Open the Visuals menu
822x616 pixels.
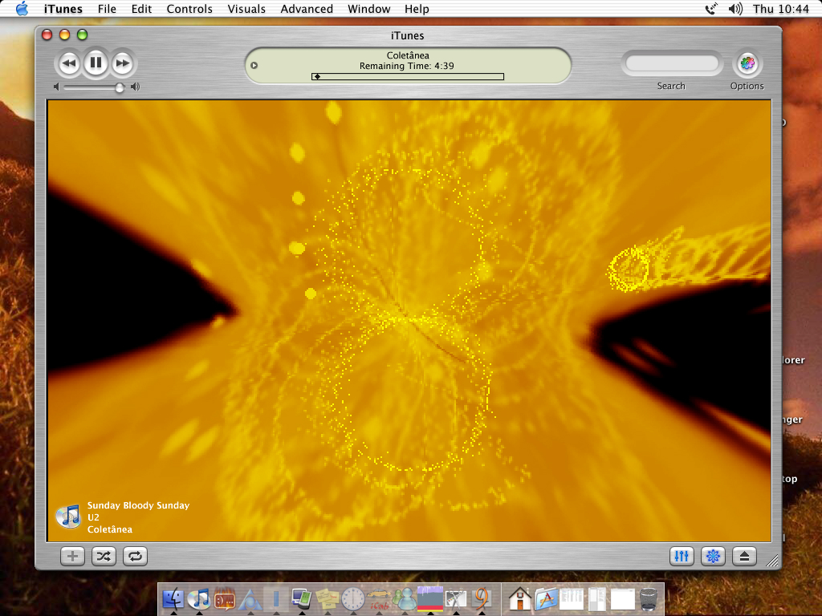pyautogui.click(x=246, y=9)
